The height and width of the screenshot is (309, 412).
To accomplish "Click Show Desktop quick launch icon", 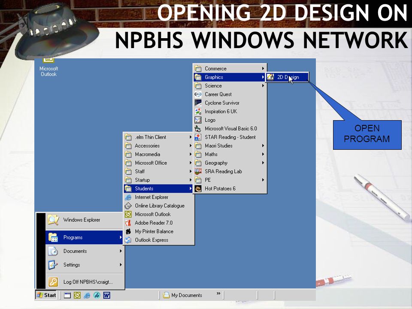I will click(x=67, y=295).
